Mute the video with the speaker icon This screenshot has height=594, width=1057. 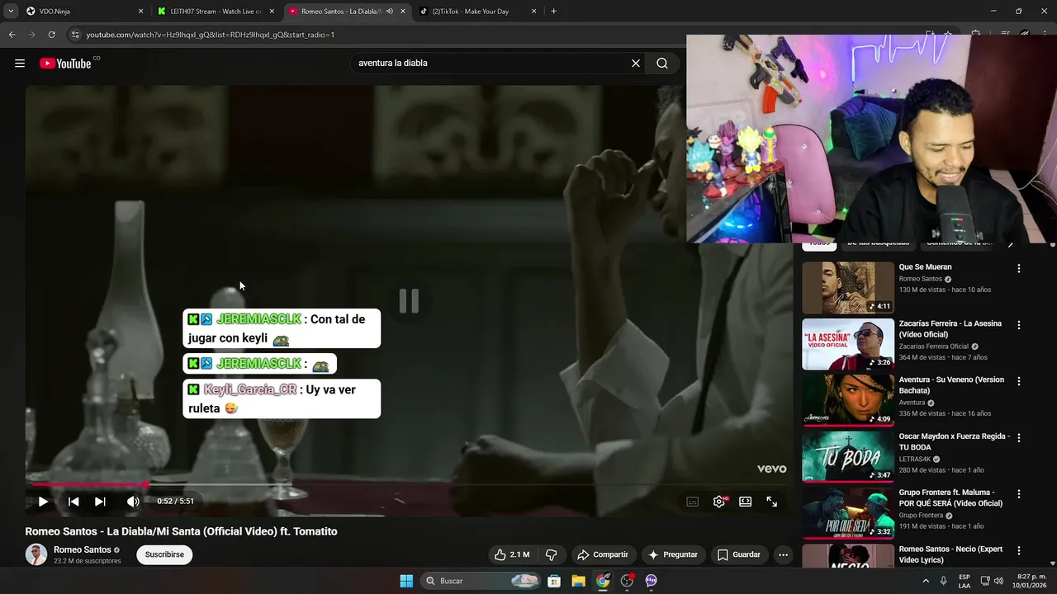pyautogui.click(x=133, y=501)
